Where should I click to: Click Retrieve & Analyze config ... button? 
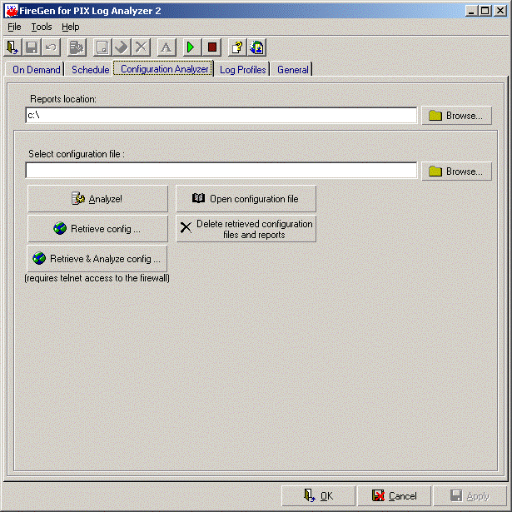point(97,259)
